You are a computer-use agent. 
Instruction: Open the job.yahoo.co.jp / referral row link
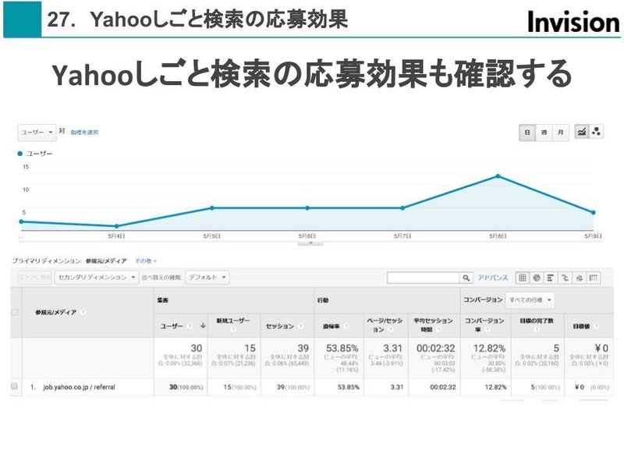[x=79, y=387]
